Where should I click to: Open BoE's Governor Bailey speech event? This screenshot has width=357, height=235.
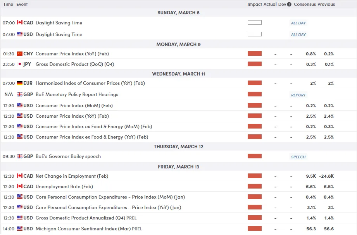[x=68, y=156]
